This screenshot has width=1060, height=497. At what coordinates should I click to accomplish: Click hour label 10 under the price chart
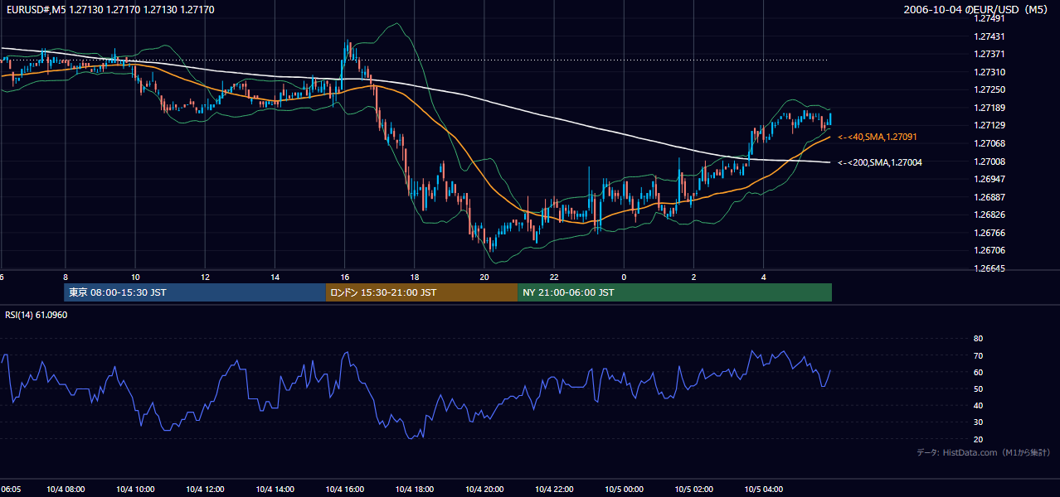tap(134, 277)
